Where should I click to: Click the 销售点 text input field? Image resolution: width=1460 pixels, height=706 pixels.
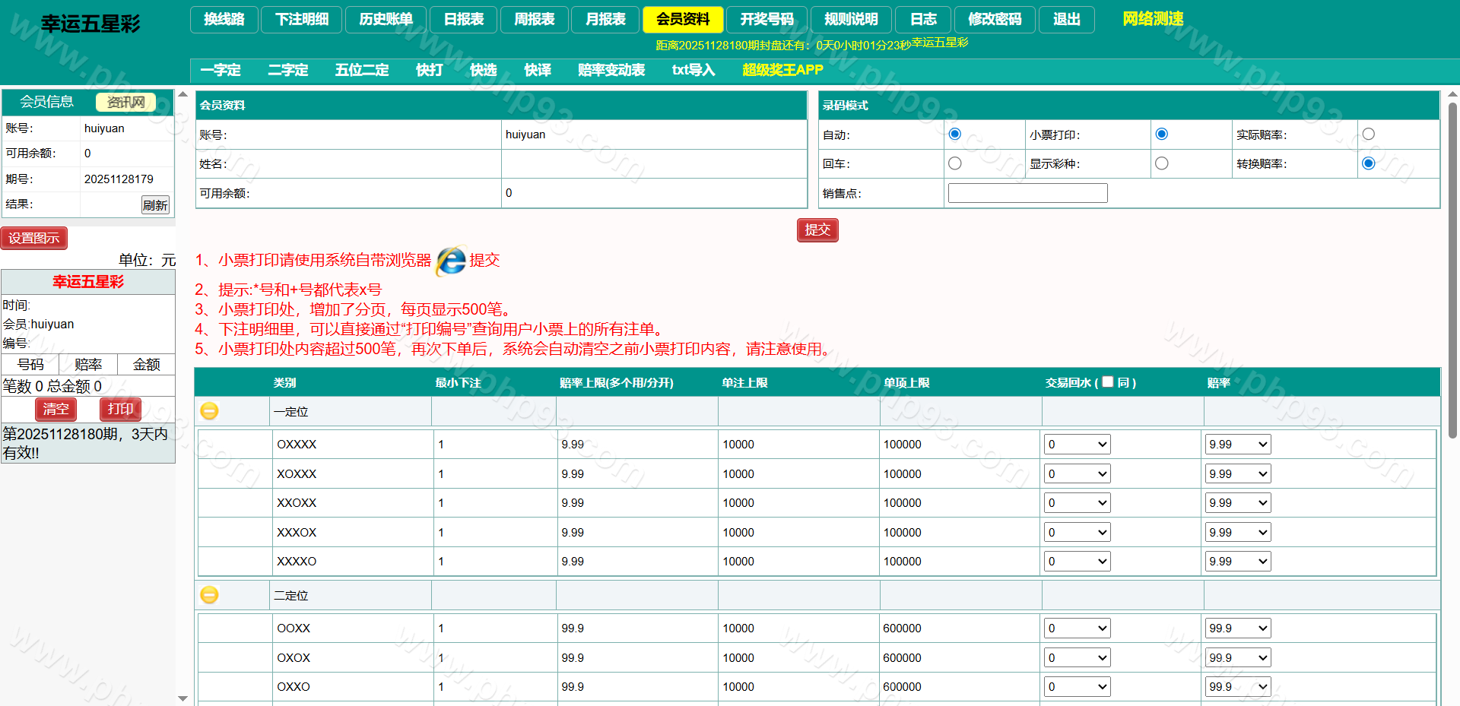[1027, 193]
